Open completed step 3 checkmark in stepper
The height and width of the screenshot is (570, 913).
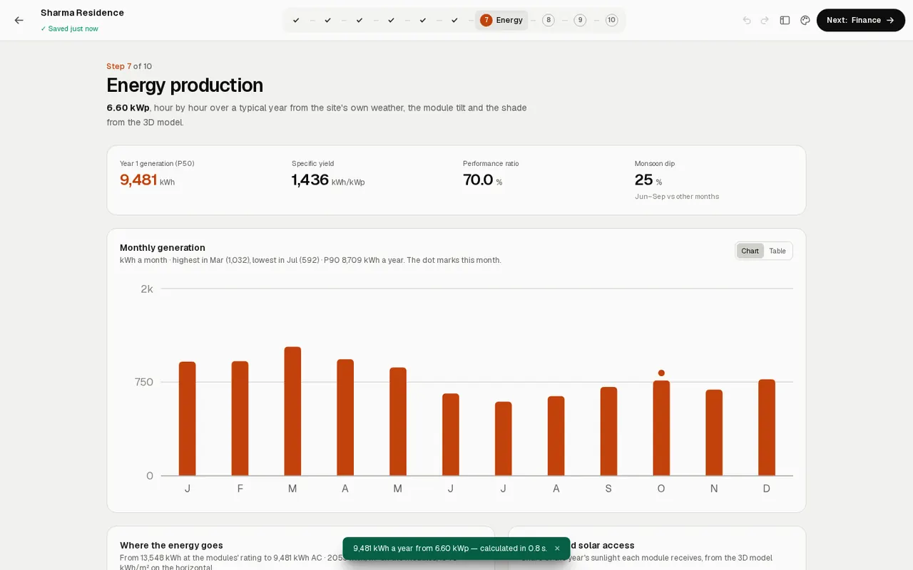point(359,20)
